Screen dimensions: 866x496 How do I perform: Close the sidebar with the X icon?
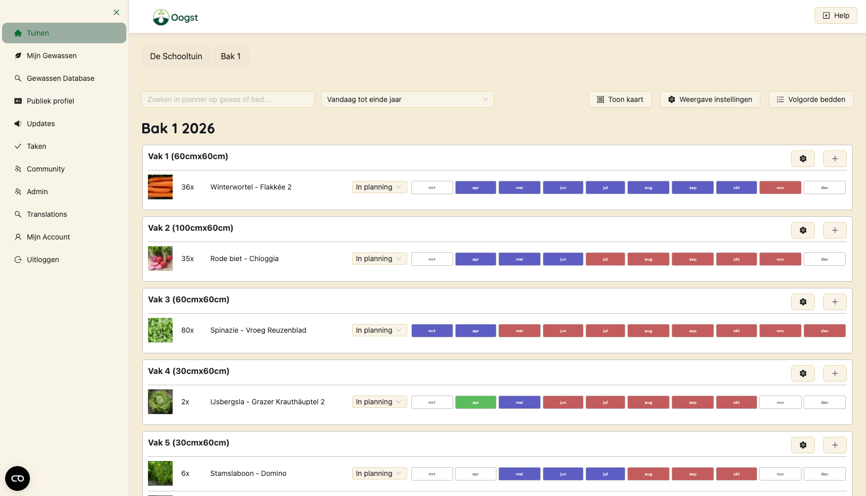coord(116,12)
